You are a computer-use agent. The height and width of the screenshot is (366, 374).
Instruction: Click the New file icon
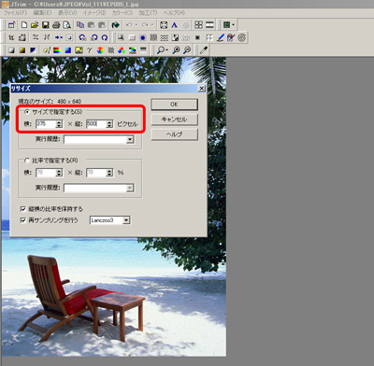pos(24,25)
